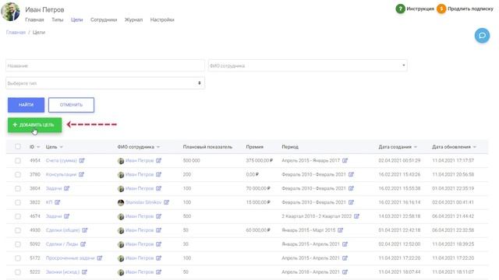
Task: Edit the КП goal name icon
Action: (57, 202)
